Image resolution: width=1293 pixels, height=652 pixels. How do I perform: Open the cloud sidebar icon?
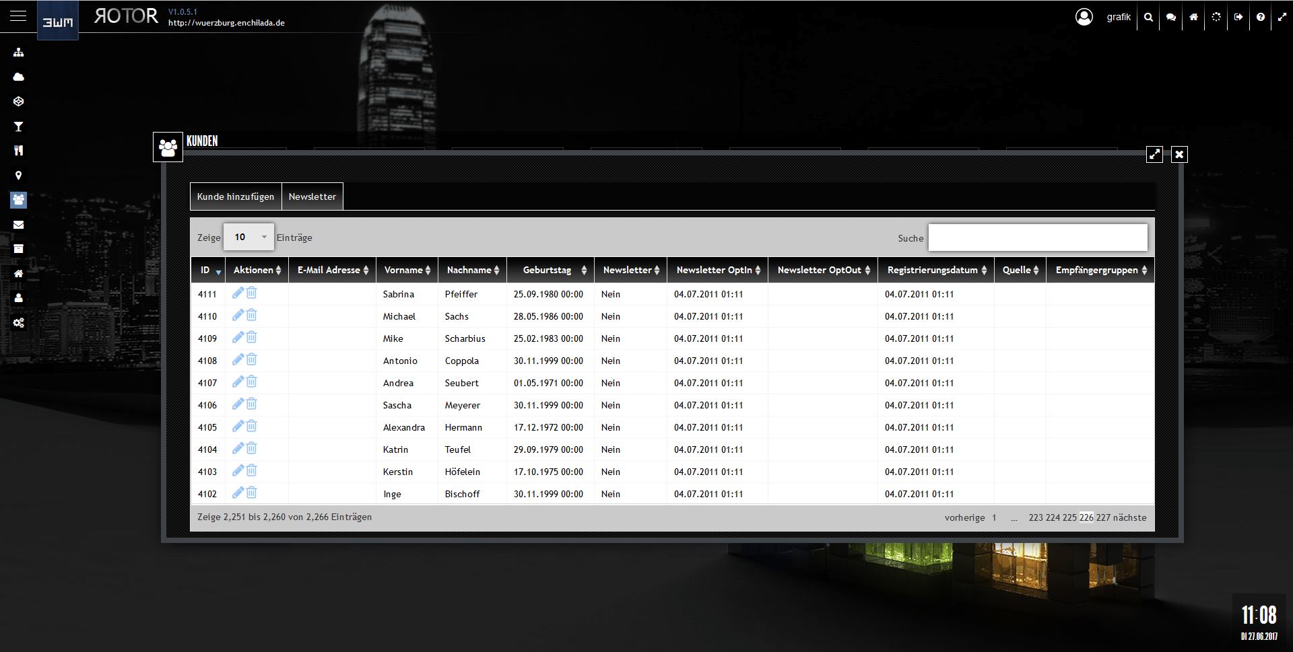point(18,77)
